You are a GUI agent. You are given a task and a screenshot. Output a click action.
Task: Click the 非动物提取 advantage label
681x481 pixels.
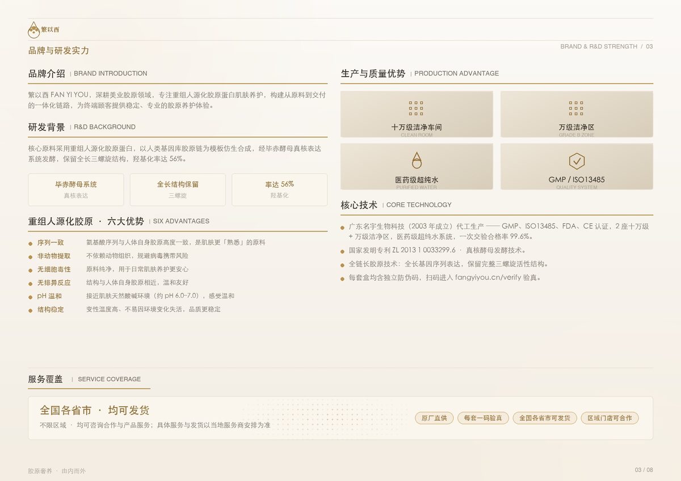pyautogui.click(x=54, y=256)
